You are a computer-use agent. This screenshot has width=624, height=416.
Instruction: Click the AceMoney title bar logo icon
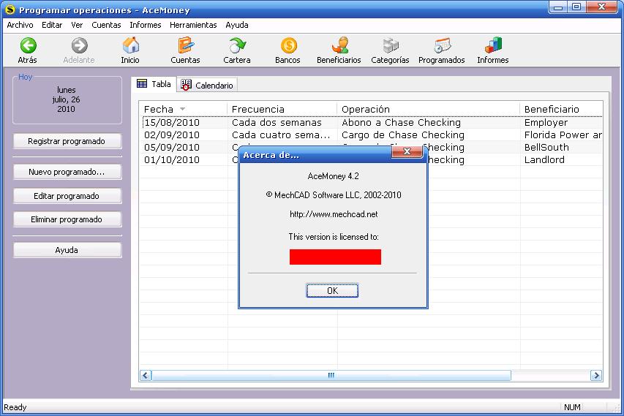(x=10, y=10)
